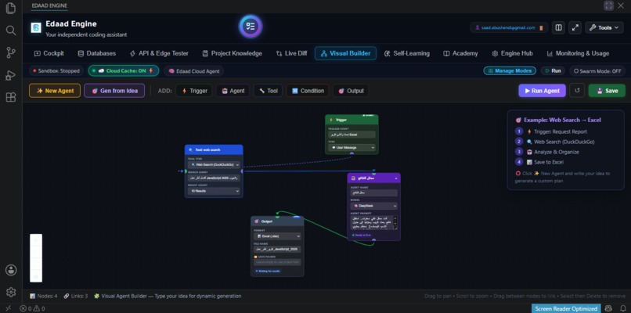Collapse the purple agent node with its arrow
Image resolution: width=631 pixels, height=313 pixels.
click(x=396, y=178)
